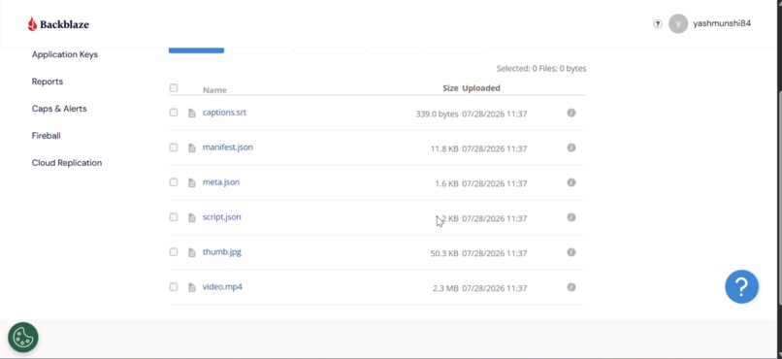Screen dimensions: 782x359
Task: Click file icon beside meta.json
Action: (x=191, y=183)
